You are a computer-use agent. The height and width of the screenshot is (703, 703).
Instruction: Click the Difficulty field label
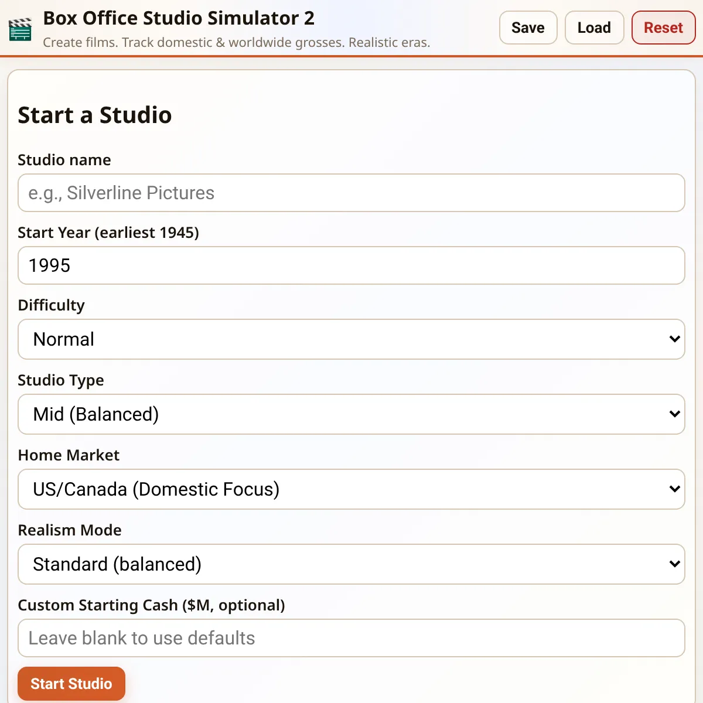point(52,305)
